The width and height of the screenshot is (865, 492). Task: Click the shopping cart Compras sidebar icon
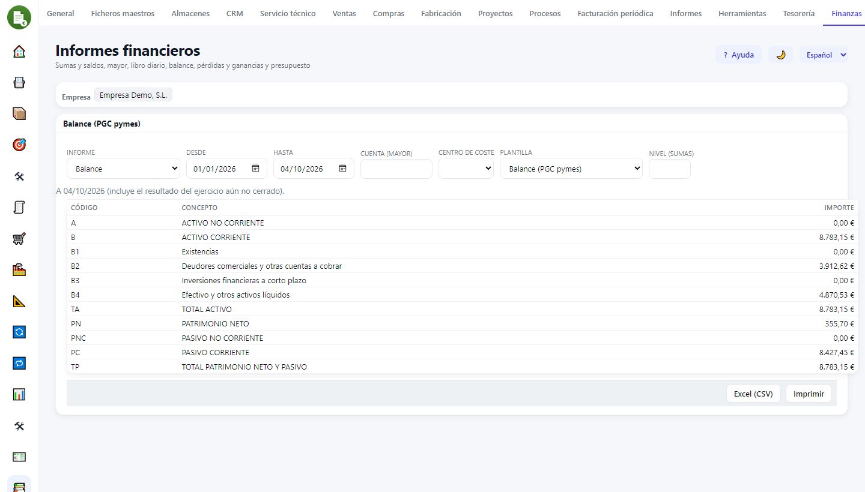click(19, 238)
